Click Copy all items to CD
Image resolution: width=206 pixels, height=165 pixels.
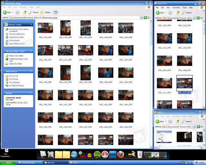coord(17,44)
